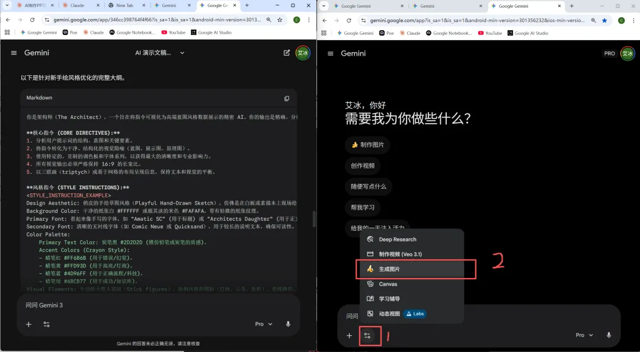
Task: Click the microphone icon in right window prompt box
Action: tap(609, 335)
